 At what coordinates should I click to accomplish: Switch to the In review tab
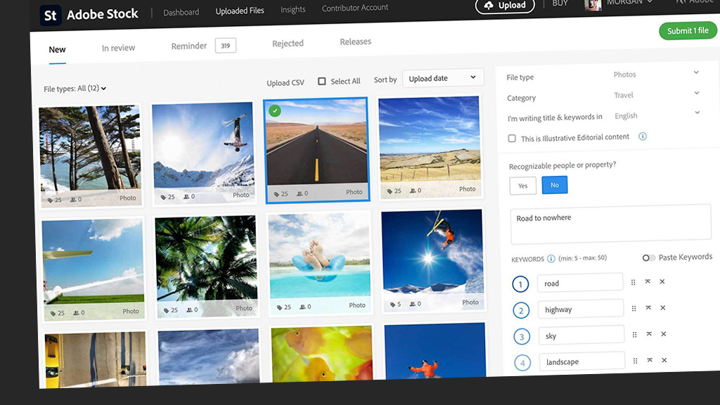[x=118, y=48]
